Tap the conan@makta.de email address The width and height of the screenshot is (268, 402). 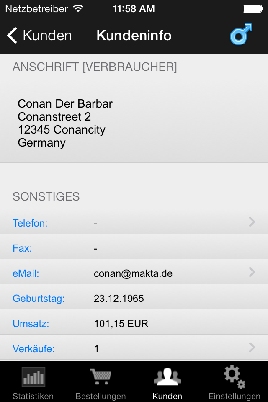click(133, 273)
